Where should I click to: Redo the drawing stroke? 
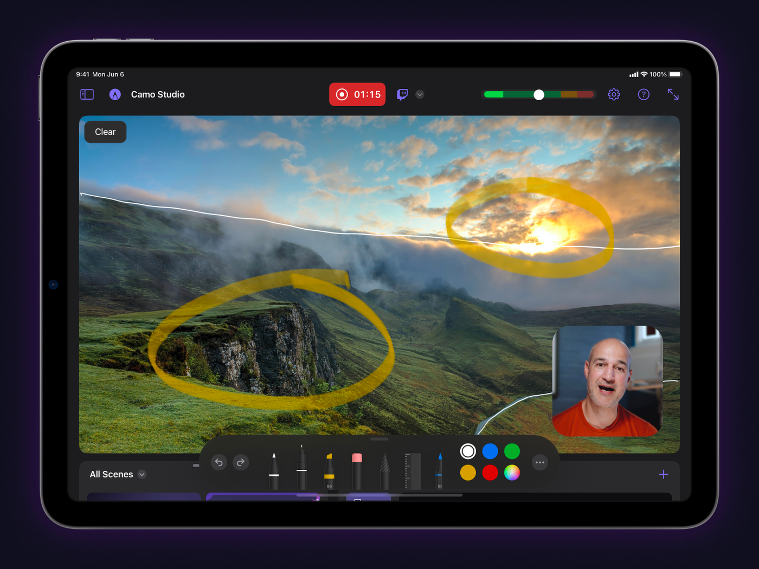tap(241, 462)
